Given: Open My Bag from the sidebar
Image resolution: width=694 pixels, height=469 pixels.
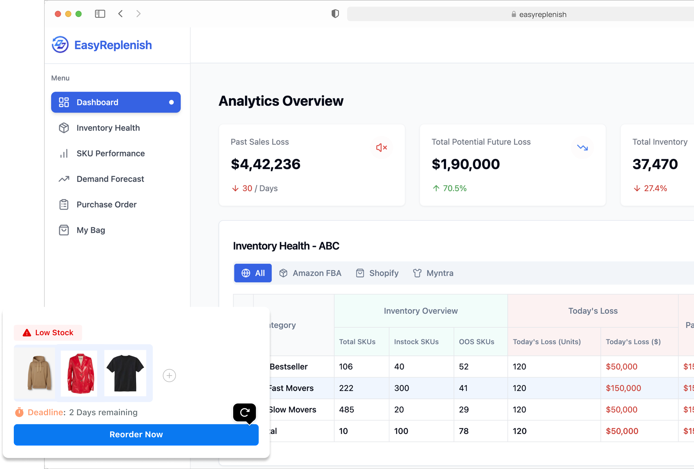Looking at the screenshot, I should 91,230.
